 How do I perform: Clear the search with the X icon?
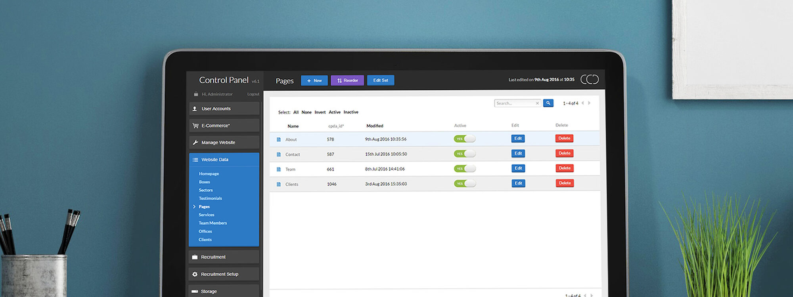(x=538, y=103)
